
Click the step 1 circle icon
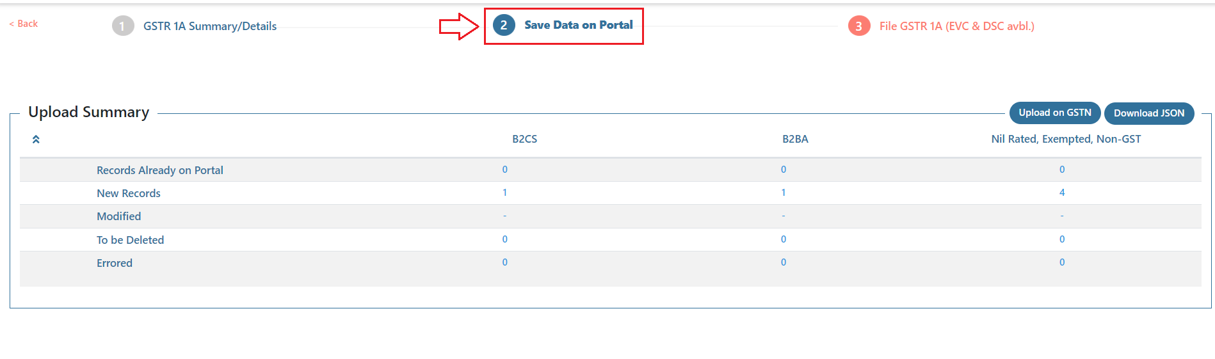pyautogui.click(x=123, y=26)
